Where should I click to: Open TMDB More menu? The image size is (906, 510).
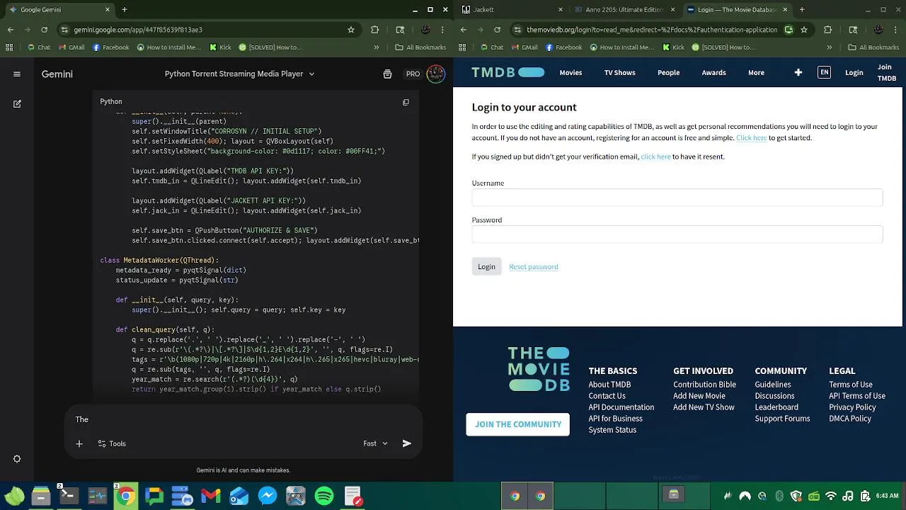click(x=756, y=73)
